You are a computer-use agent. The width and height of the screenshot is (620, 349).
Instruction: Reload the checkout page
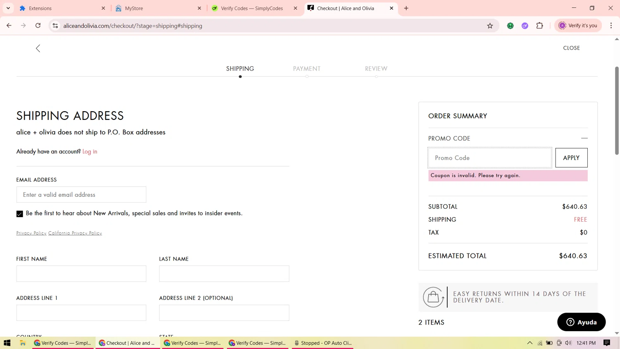click(38, 26)
